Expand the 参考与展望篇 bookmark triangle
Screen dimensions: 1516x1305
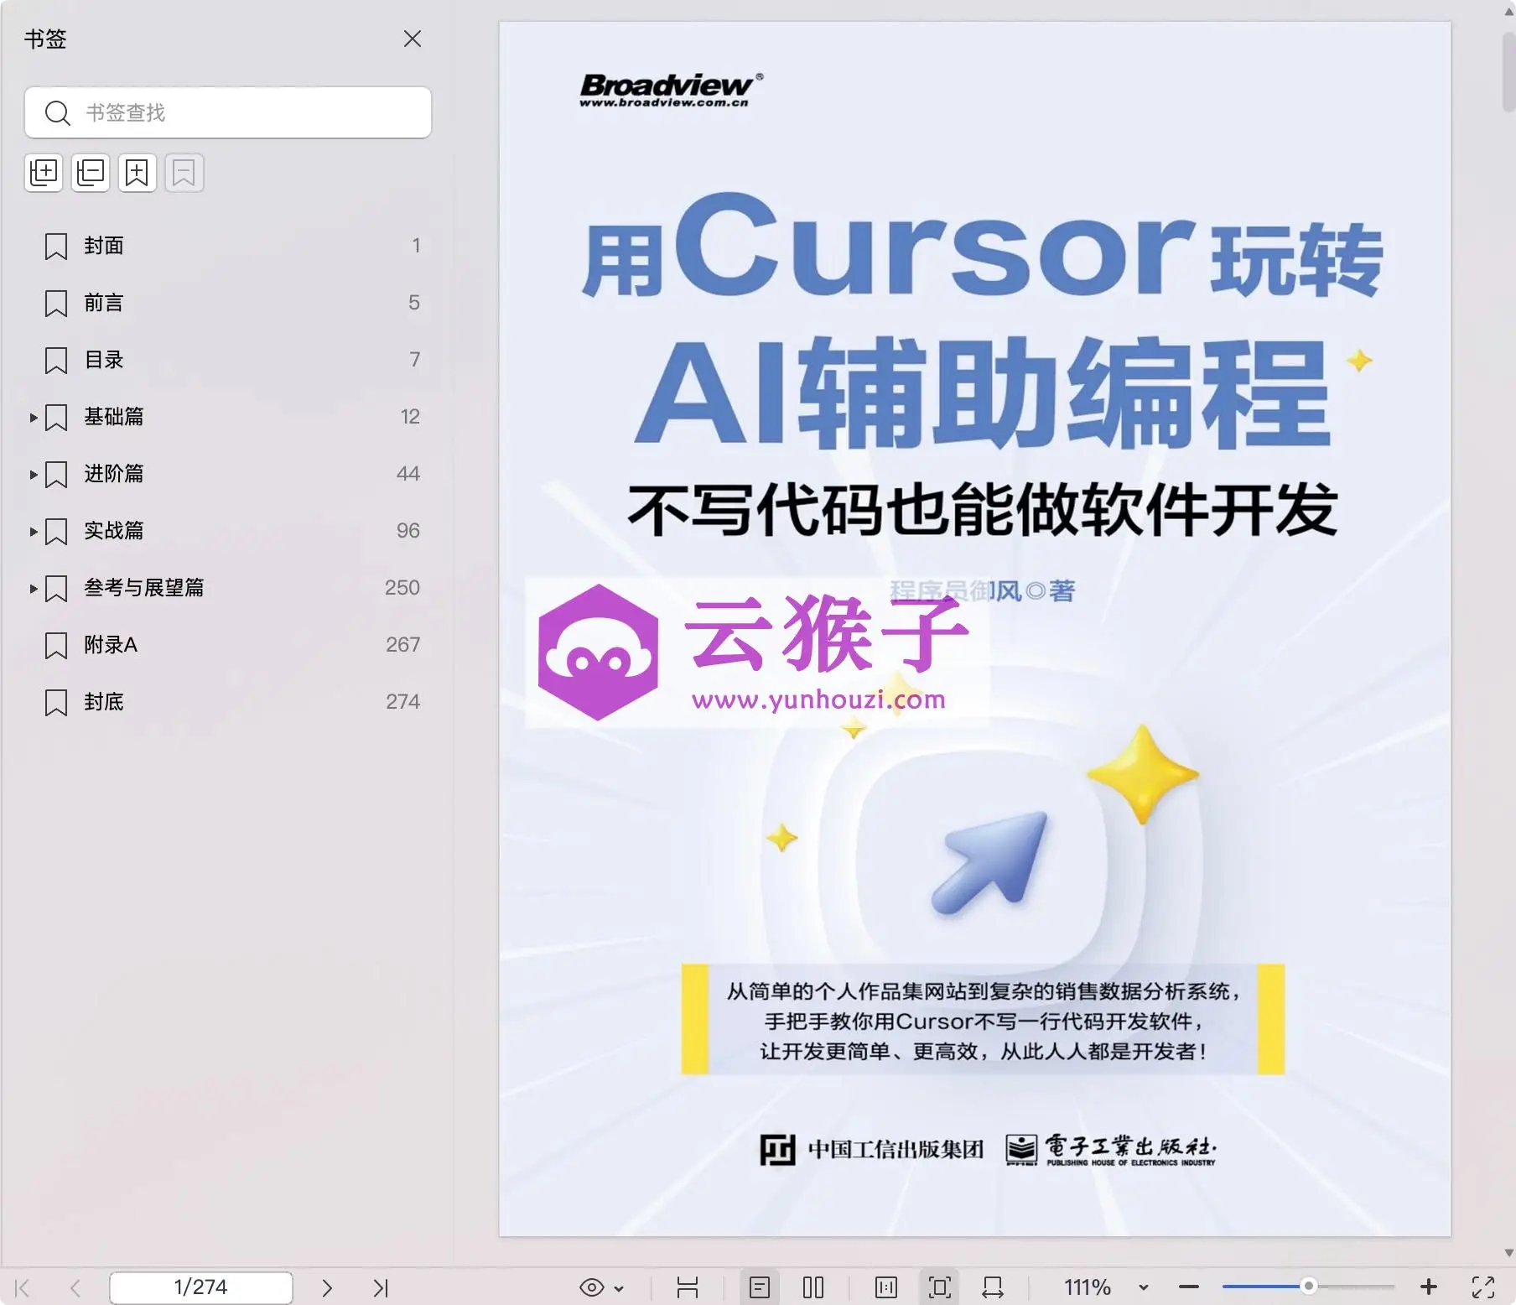pyautogui.click(x=34, y=589)
